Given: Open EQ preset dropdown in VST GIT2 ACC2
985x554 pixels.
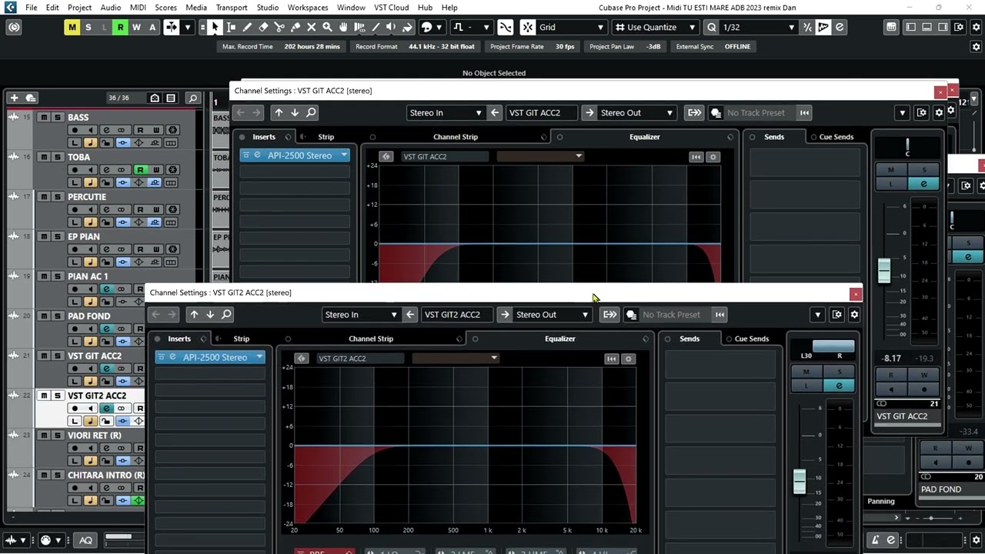Looking at the screenshot, I should (x=456, y=359).
